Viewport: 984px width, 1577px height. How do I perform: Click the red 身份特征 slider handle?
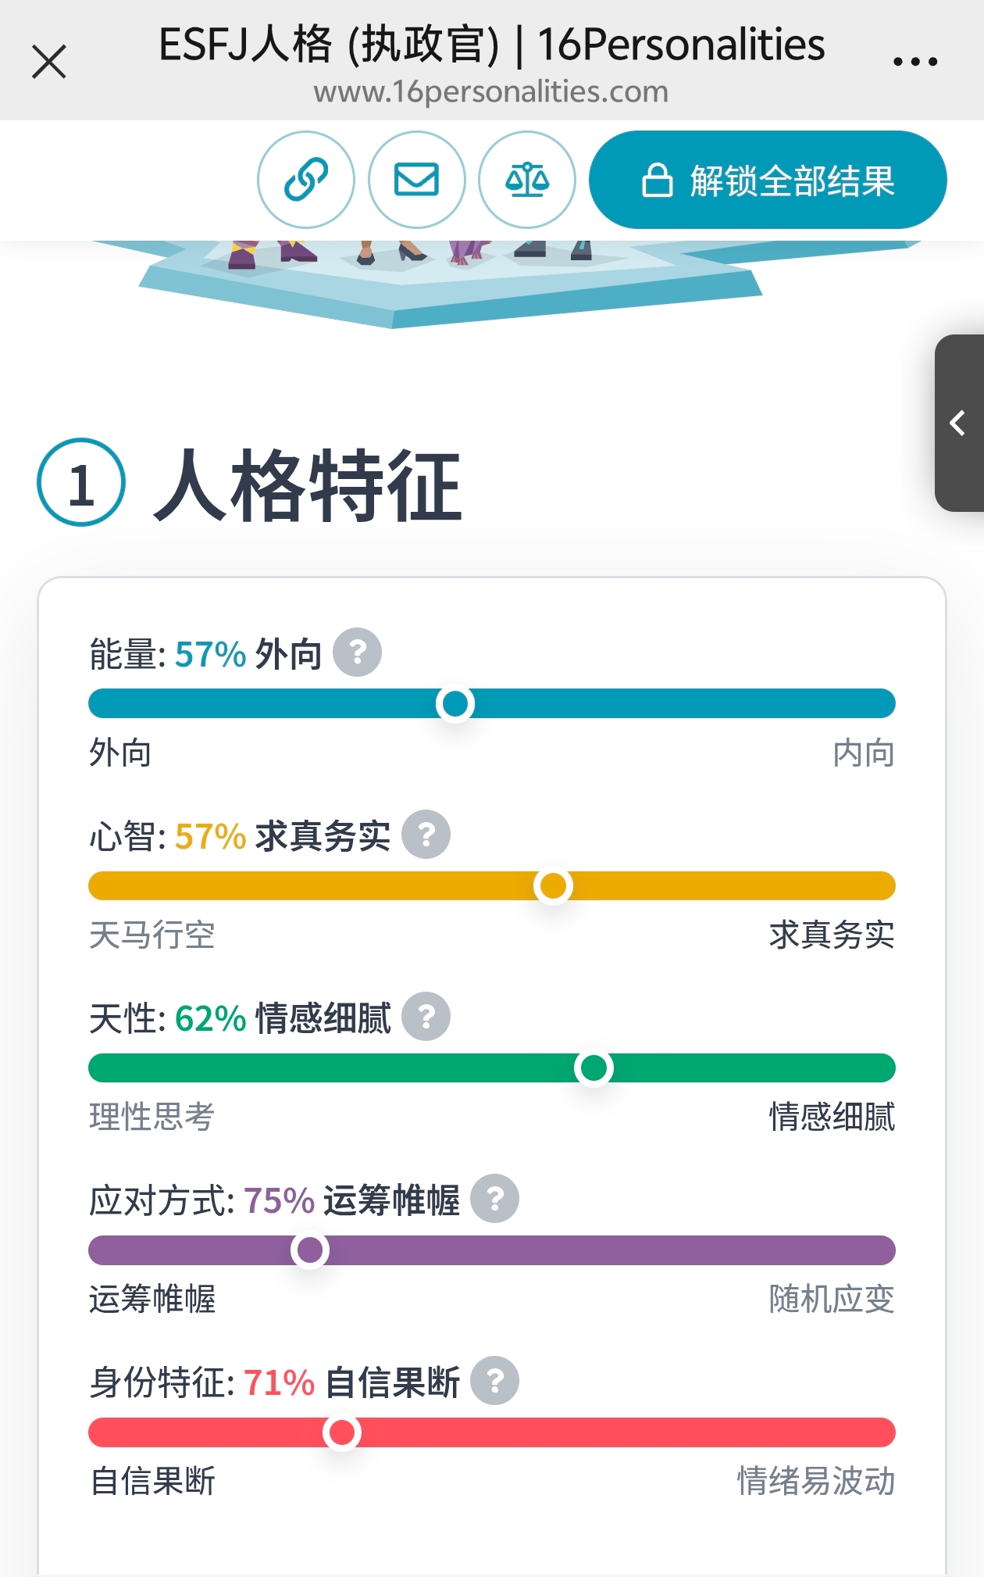click(342, 1432)
